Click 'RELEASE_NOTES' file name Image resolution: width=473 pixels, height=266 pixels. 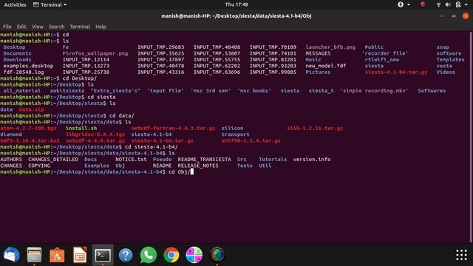[198, 166]
